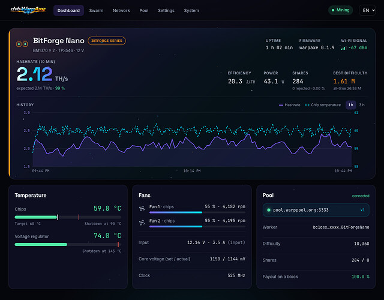This screenshot has height=300, width=384.
Task: Click the green dot beside pool.warppool.org
Action: pyautogui.click(x=269, y=210)
